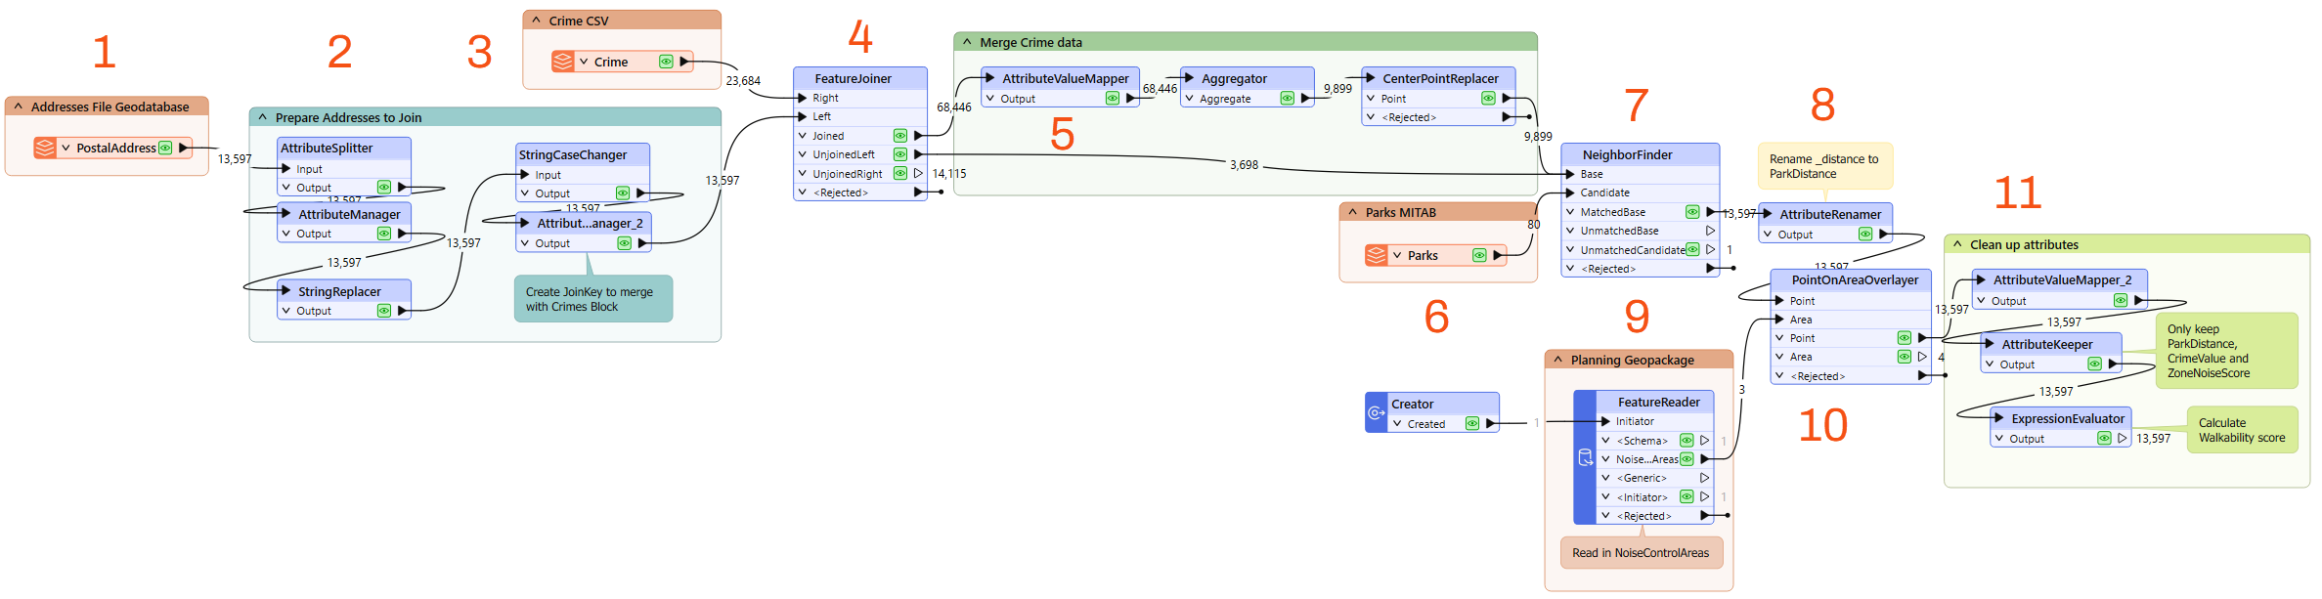Click the PostalAddress reader feature type icon

click(x=45, y=148)
